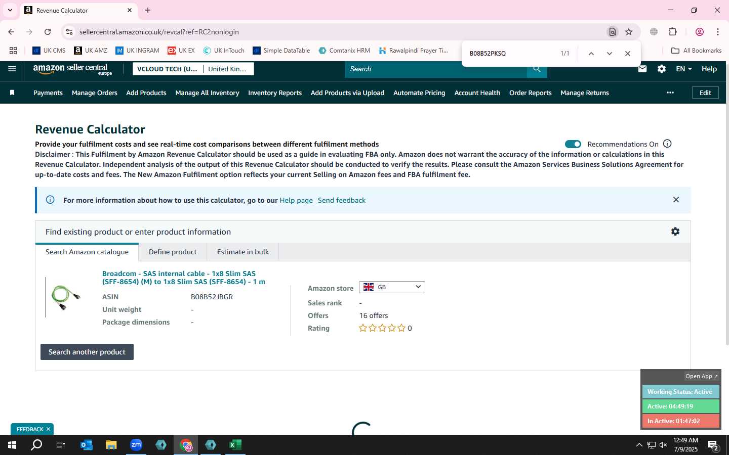This screenshot has height=455, width=729.
Task: Open the Help page link
Action: click(296, 200)
